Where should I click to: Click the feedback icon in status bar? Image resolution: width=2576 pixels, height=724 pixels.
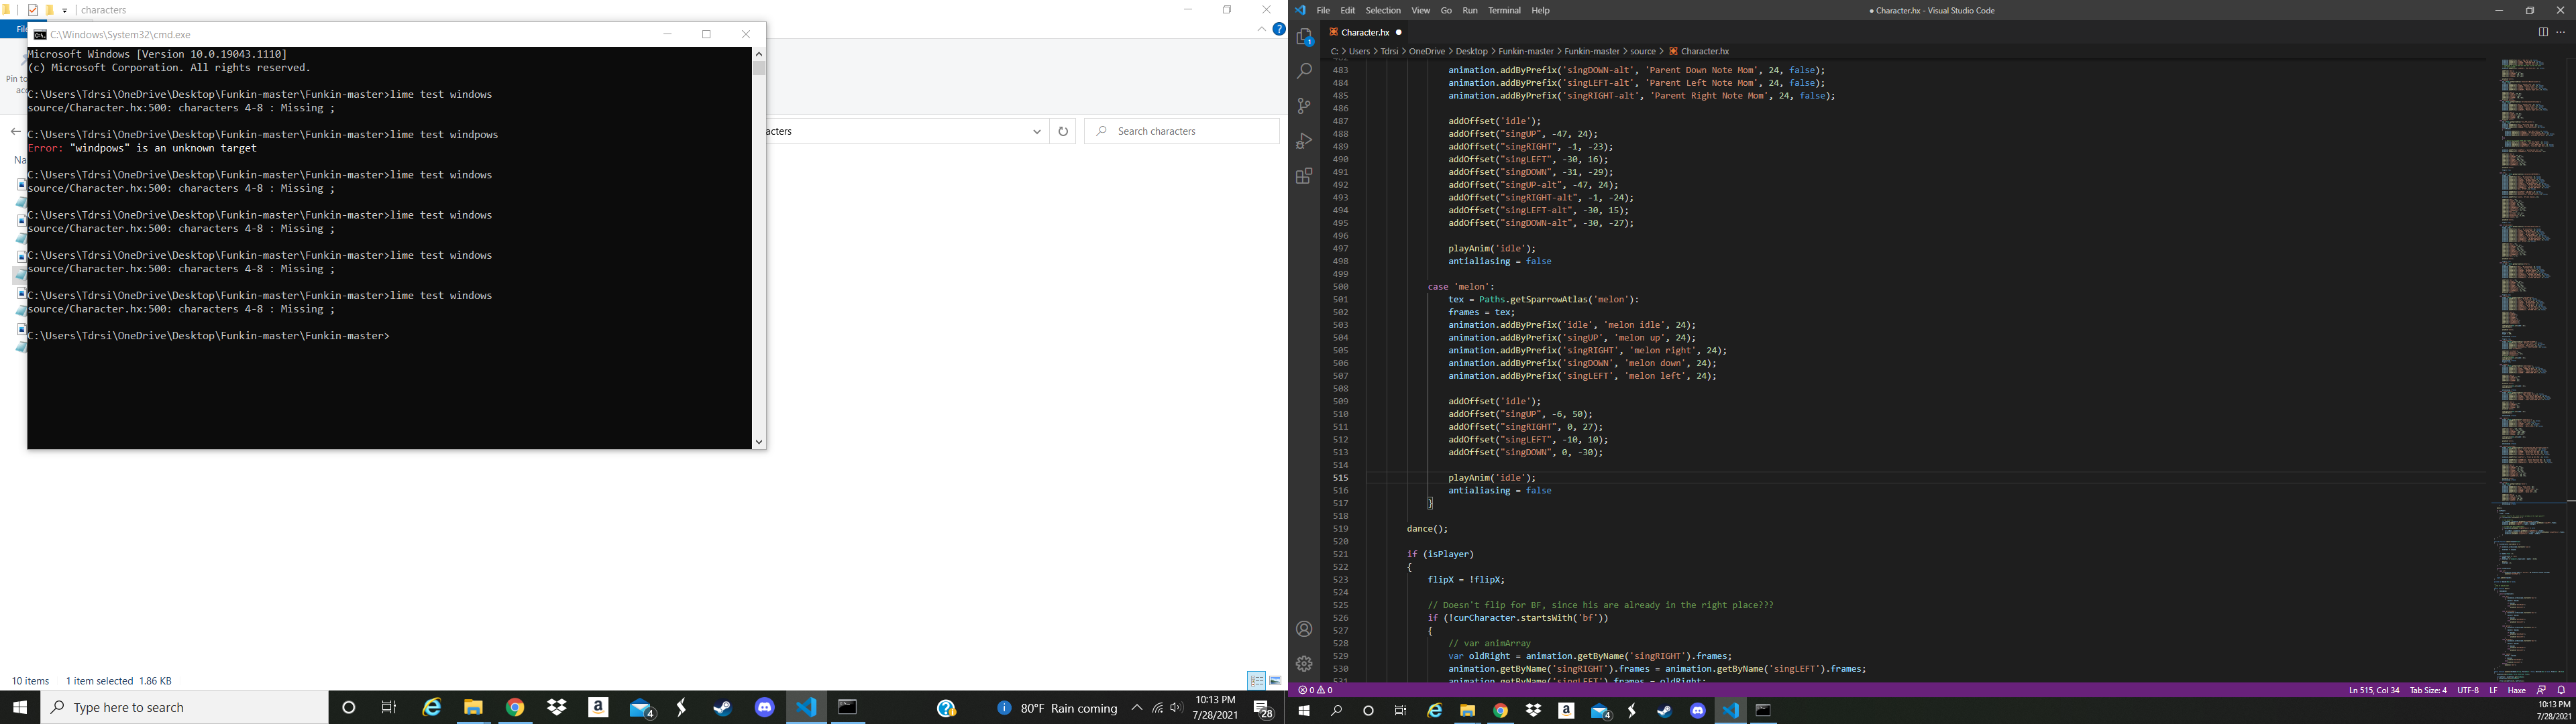[2541, 690]
